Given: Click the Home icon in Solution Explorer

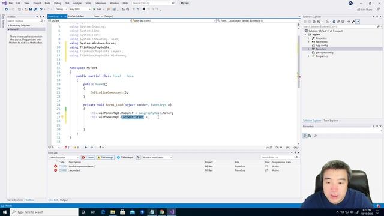Looking at the screenshot, I should coord(314,22).
